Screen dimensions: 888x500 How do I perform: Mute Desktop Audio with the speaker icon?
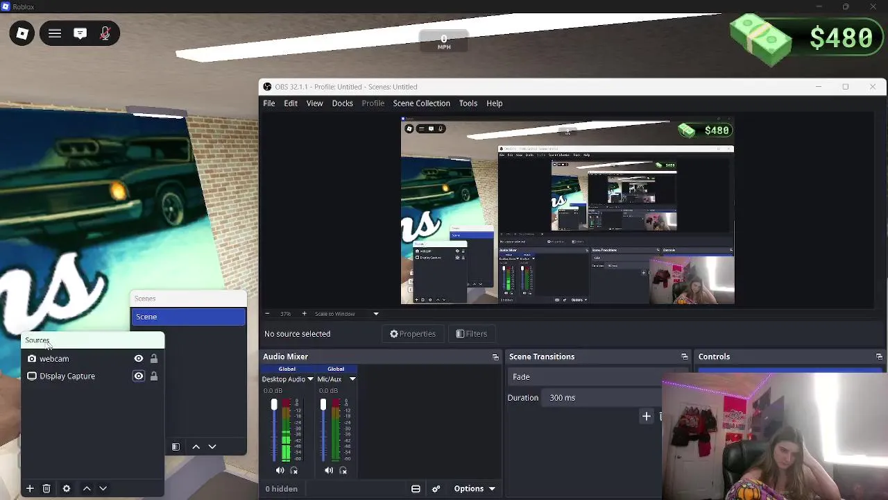click(x=280, y=470)
